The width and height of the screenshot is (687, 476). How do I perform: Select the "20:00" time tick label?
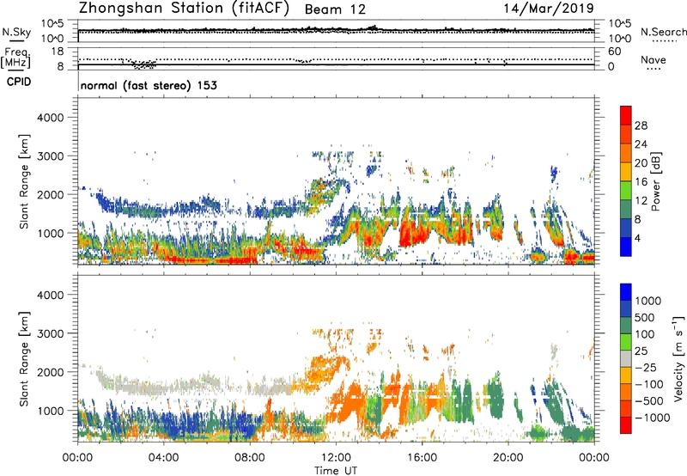pos(508,458)
